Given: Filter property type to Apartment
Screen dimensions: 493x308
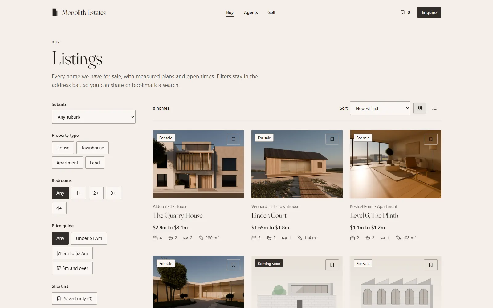Looking at the screenshot, I should coord(67,163).
